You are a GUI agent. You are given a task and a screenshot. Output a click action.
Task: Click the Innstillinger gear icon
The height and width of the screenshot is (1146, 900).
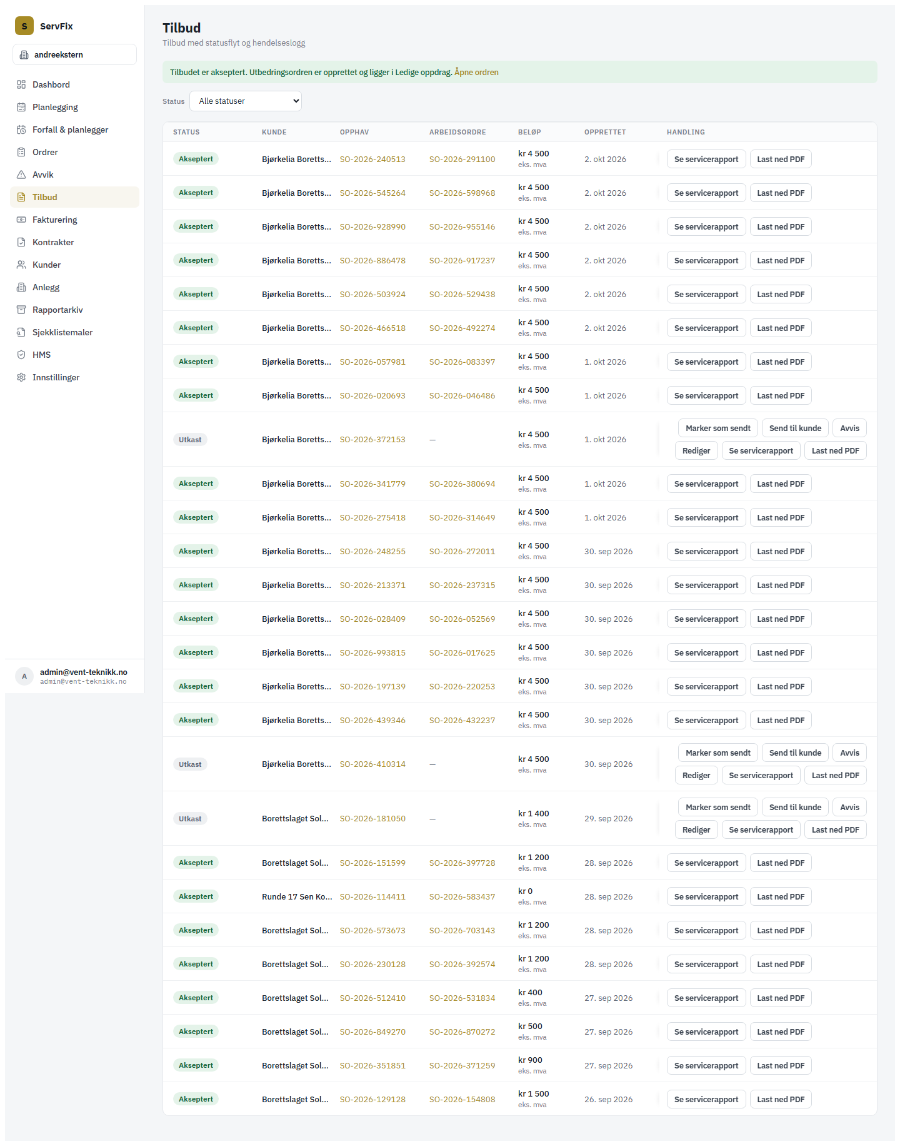pyautogui.click(x=21, y=377)
